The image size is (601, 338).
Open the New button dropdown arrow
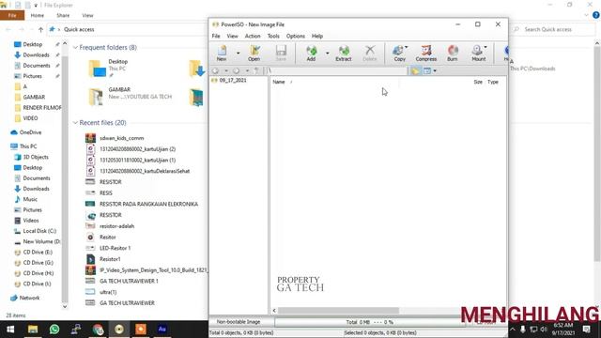pyautogui.click(x=238, y=53)
